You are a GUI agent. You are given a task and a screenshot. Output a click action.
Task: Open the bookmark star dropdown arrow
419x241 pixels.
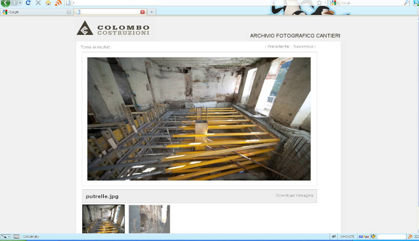(326, 3)
